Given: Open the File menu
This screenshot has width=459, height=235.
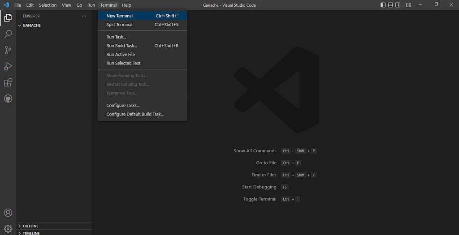Looking at the screenshot, I should tap(17, 5).
